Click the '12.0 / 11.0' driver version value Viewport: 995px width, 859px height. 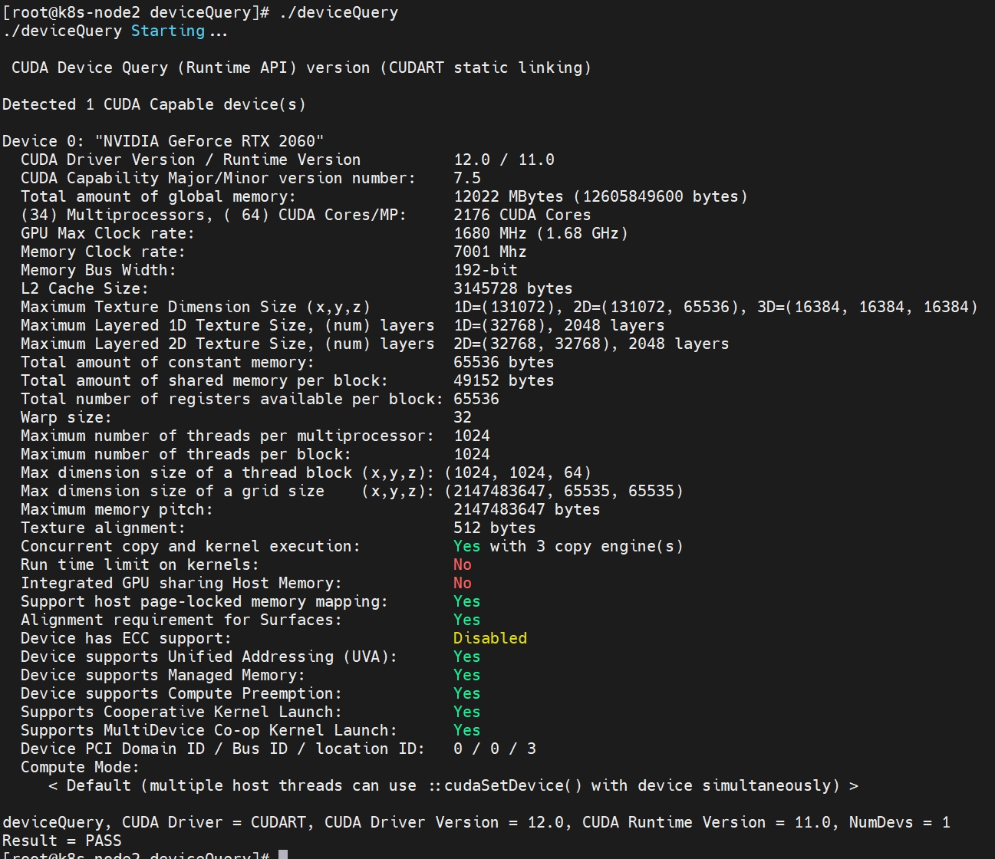(x=503, y=160)
